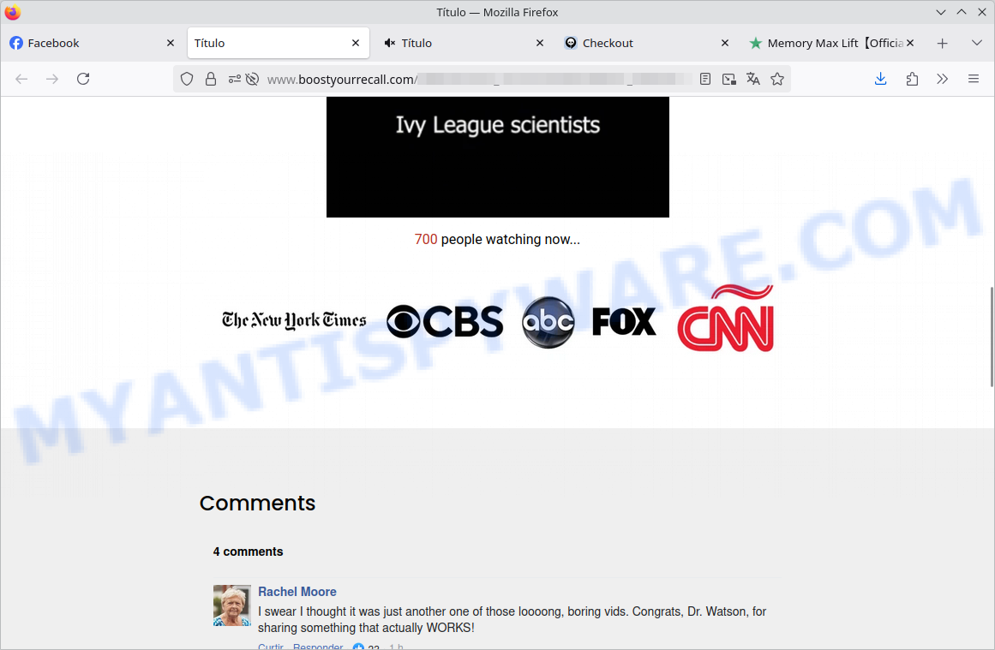Bookmark this page with the star
Image resolution: width=995 pixels, height=650 pixels.
[777, 79]
